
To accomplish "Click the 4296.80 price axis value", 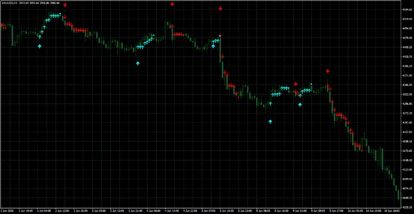I will 408,104.
